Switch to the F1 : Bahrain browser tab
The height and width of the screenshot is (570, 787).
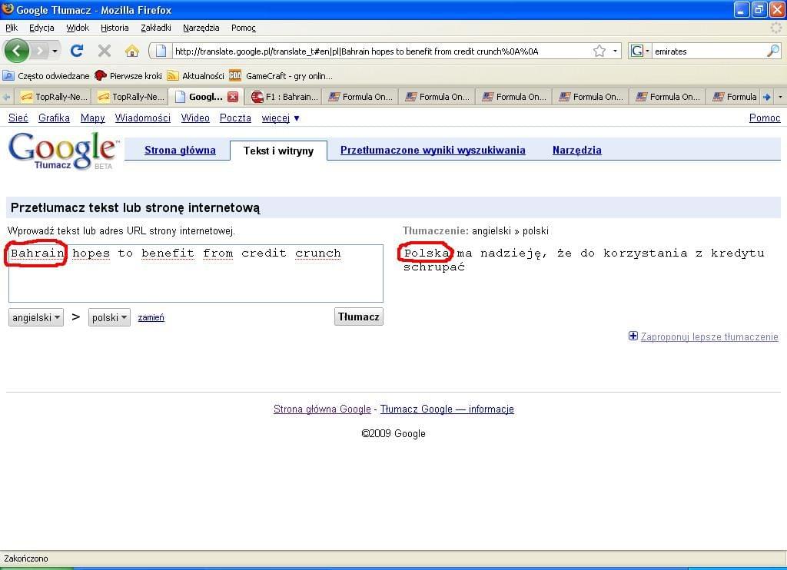pos(284,97)
